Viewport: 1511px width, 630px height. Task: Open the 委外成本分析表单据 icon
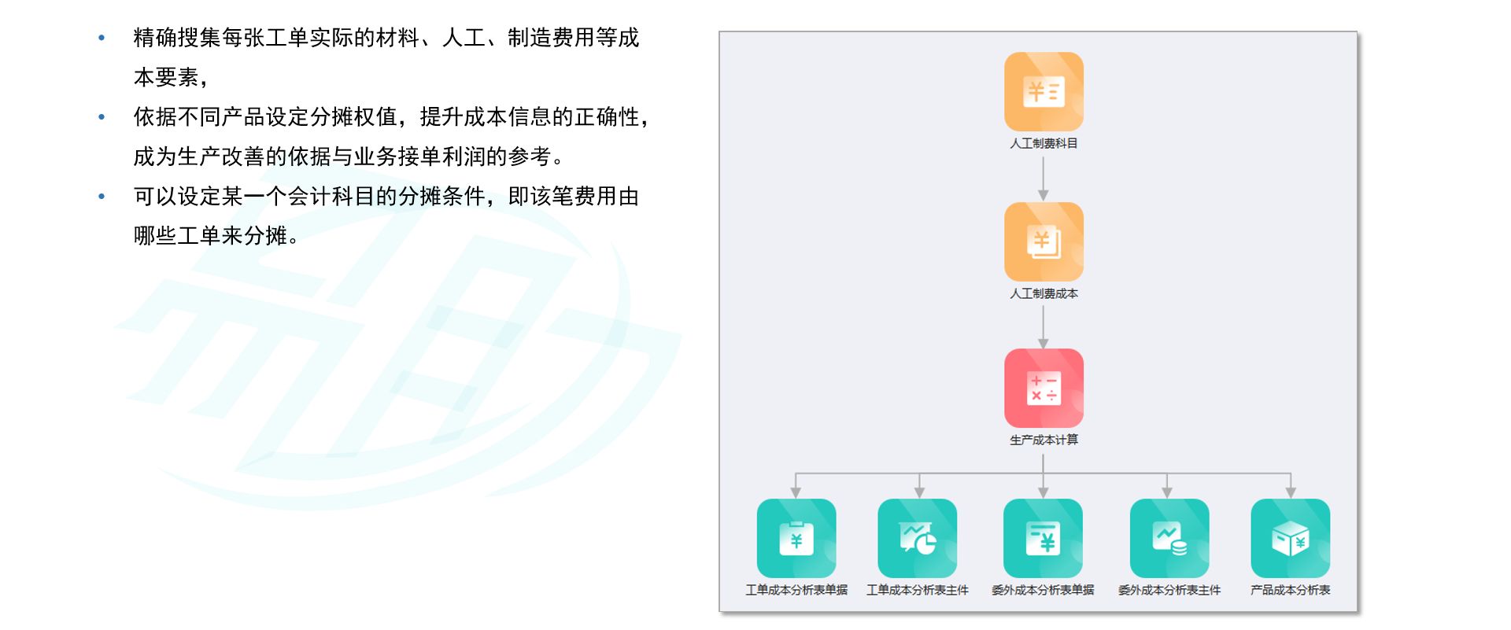tap(1043, 538)
